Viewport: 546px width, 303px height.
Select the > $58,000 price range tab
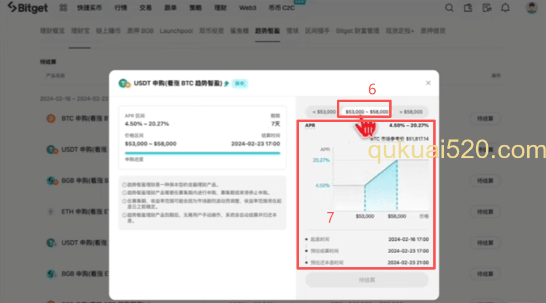point(411,112)
